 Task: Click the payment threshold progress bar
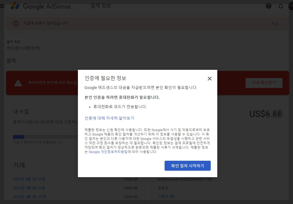[45, 137]
